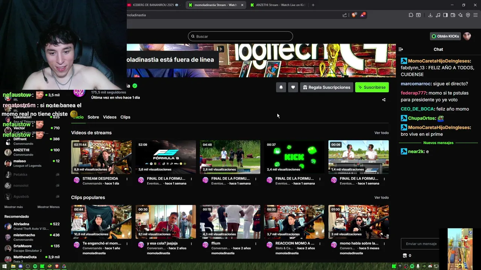Click the notification bell icon on channel
This screenshot has height=270, width=481.
point(281,87)
